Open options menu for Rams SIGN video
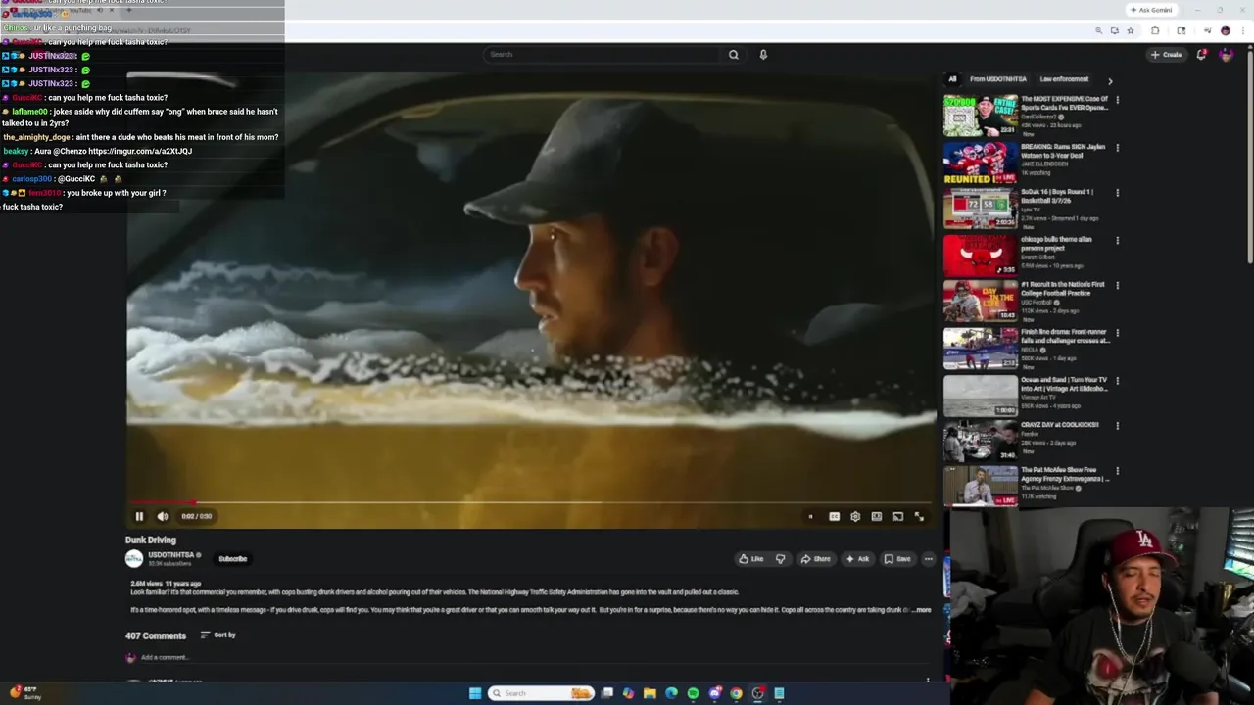Screen dimensions: 1254x705 tap(1117, 148)
